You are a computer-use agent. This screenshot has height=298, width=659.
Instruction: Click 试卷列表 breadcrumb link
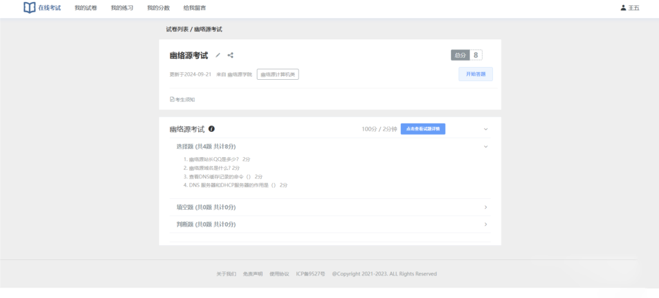pos(177,30)
